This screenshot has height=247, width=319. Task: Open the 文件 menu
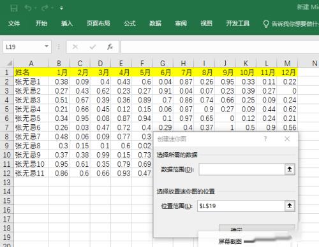pyautogui.click(x=14, y=24)
